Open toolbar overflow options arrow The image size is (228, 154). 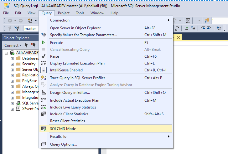click(x=225, y=30)
